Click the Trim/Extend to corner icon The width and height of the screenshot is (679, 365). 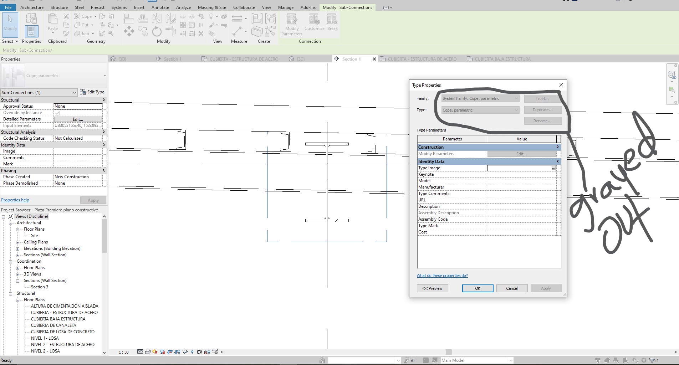tap(171, 31)
